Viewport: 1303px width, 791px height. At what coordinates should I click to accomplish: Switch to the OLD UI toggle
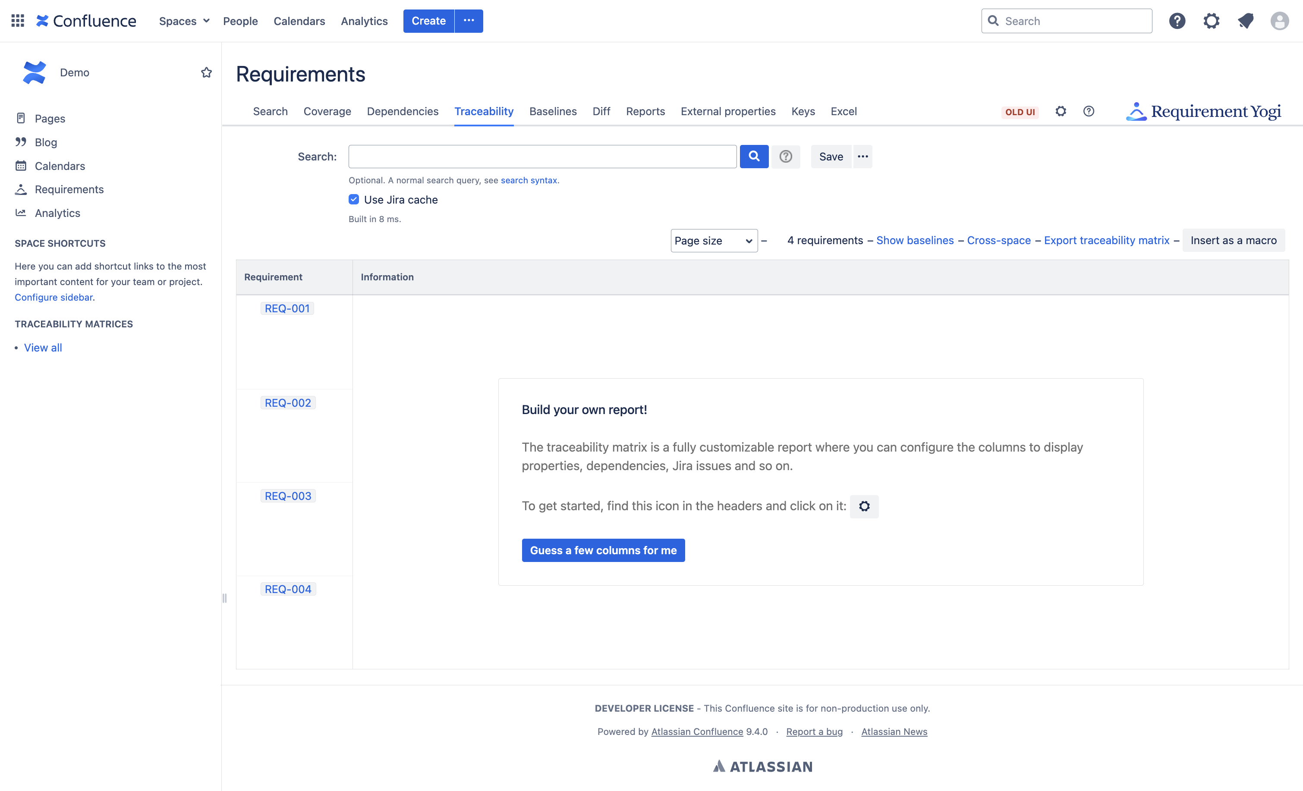pyautogui.click(x=1020, y=112)
